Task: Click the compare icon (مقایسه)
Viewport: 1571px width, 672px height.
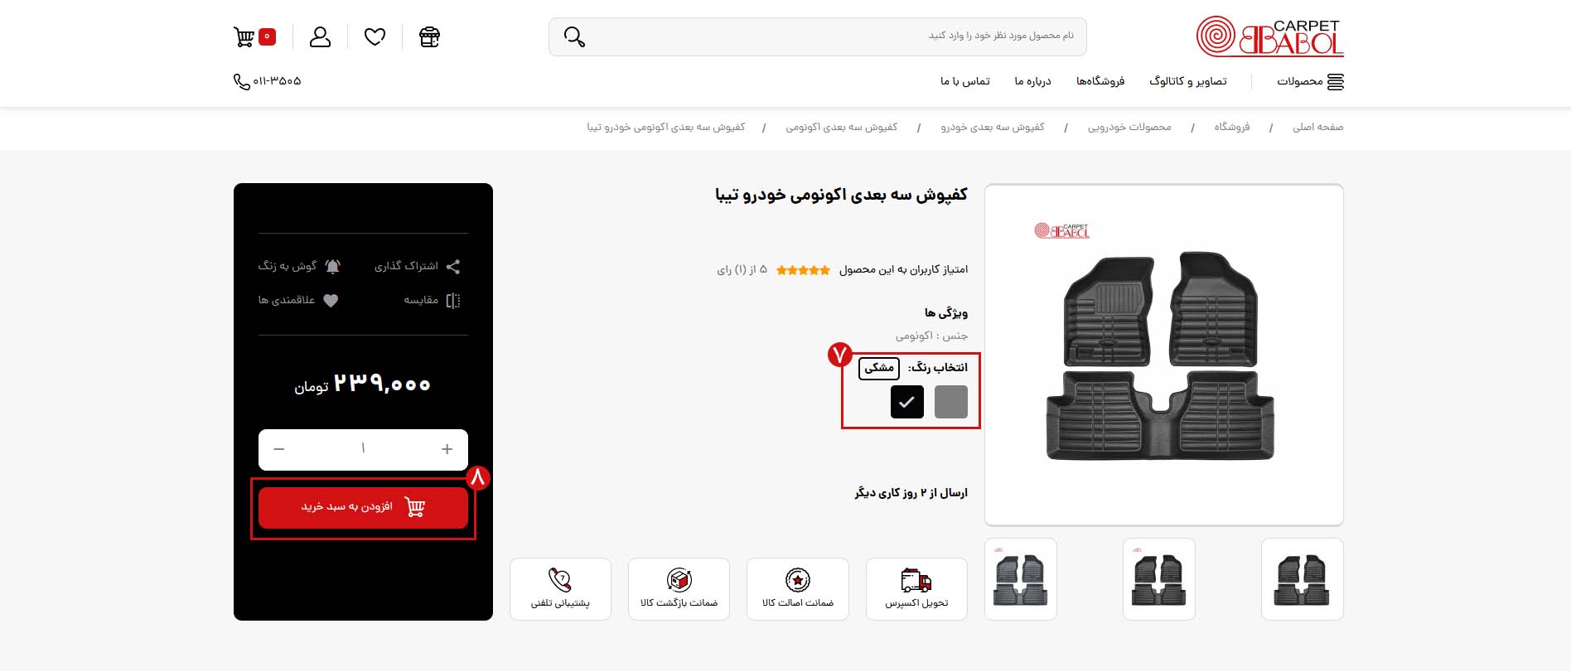Action: [452, 301]
